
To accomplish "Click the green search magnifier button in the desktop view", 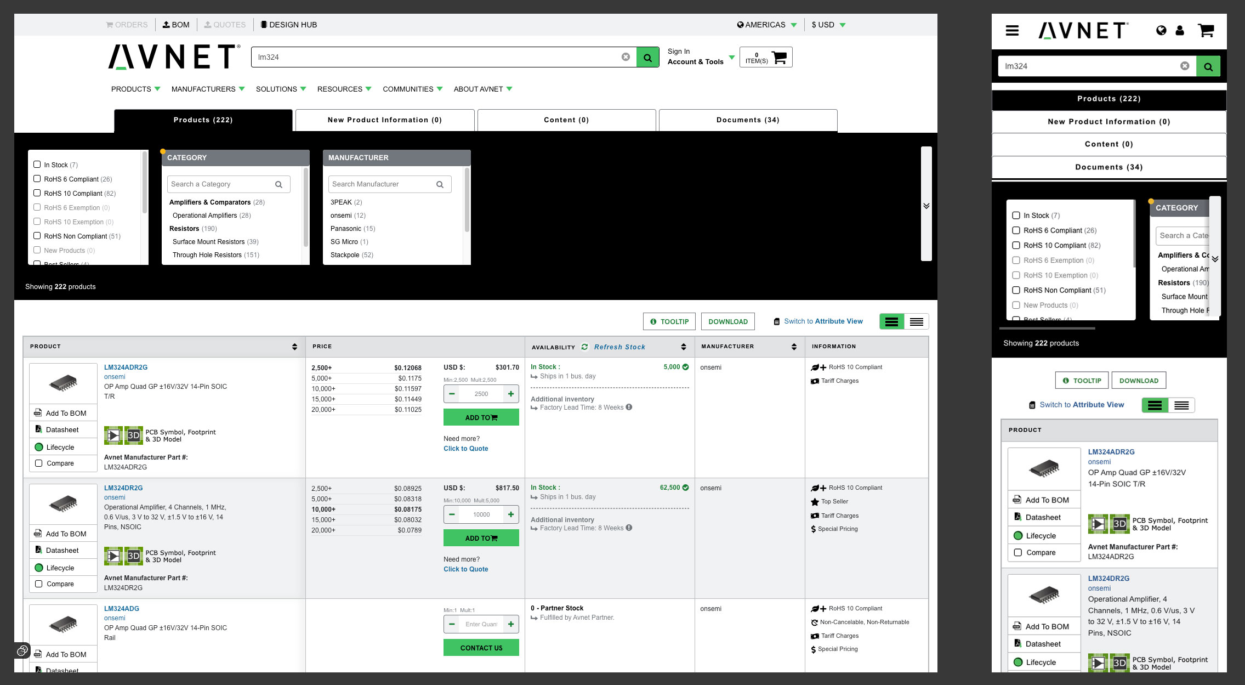I will point(647,57).
